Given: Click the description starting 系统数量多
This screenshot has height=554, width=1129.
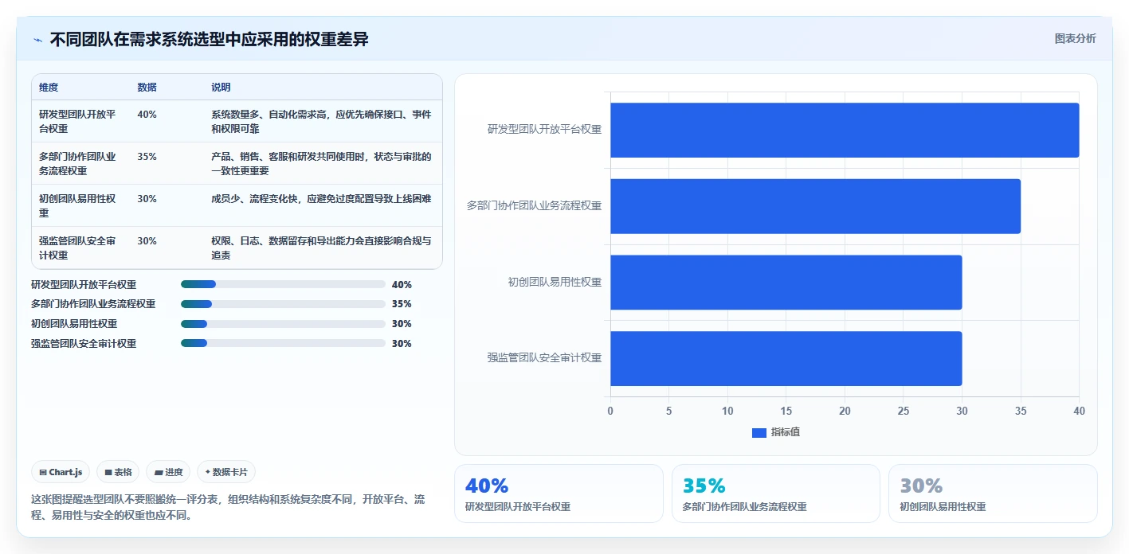Looking at the screenshot, I should tap(321, 122).
